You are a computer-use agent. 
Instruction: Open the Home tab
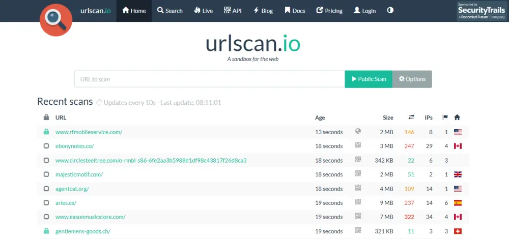(134, 11)
